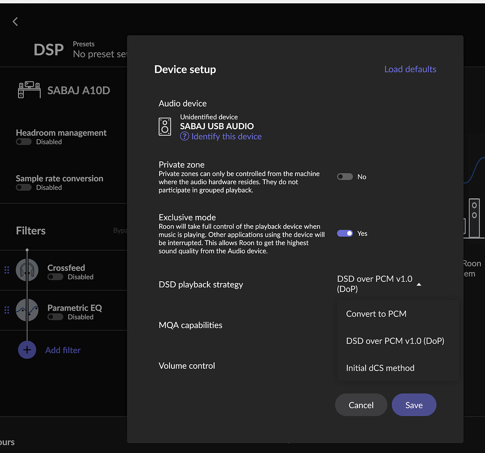Turn off the Exclusive mode toggle
485x453 pixels.
point(345,233)
